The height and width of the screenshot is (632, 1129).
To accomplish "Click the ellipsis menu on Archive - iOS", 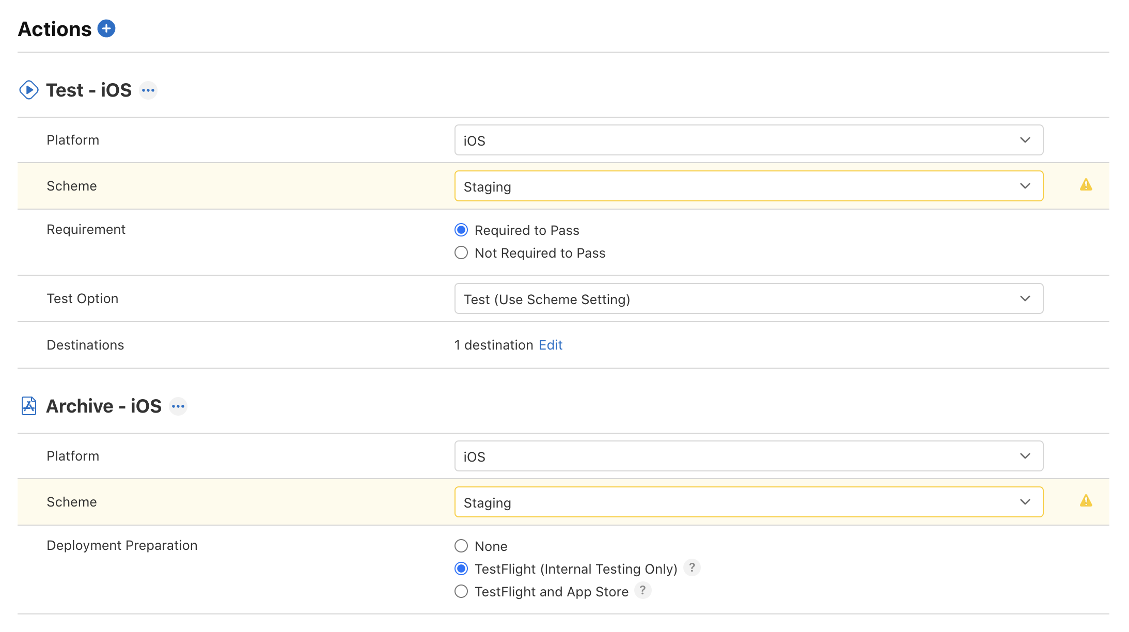I will tap(178, 406).
